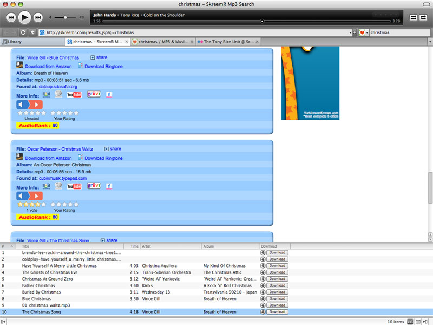
Task: Click the low-volume speaker icon beside the volume slider
Action: tap(50, 18)
